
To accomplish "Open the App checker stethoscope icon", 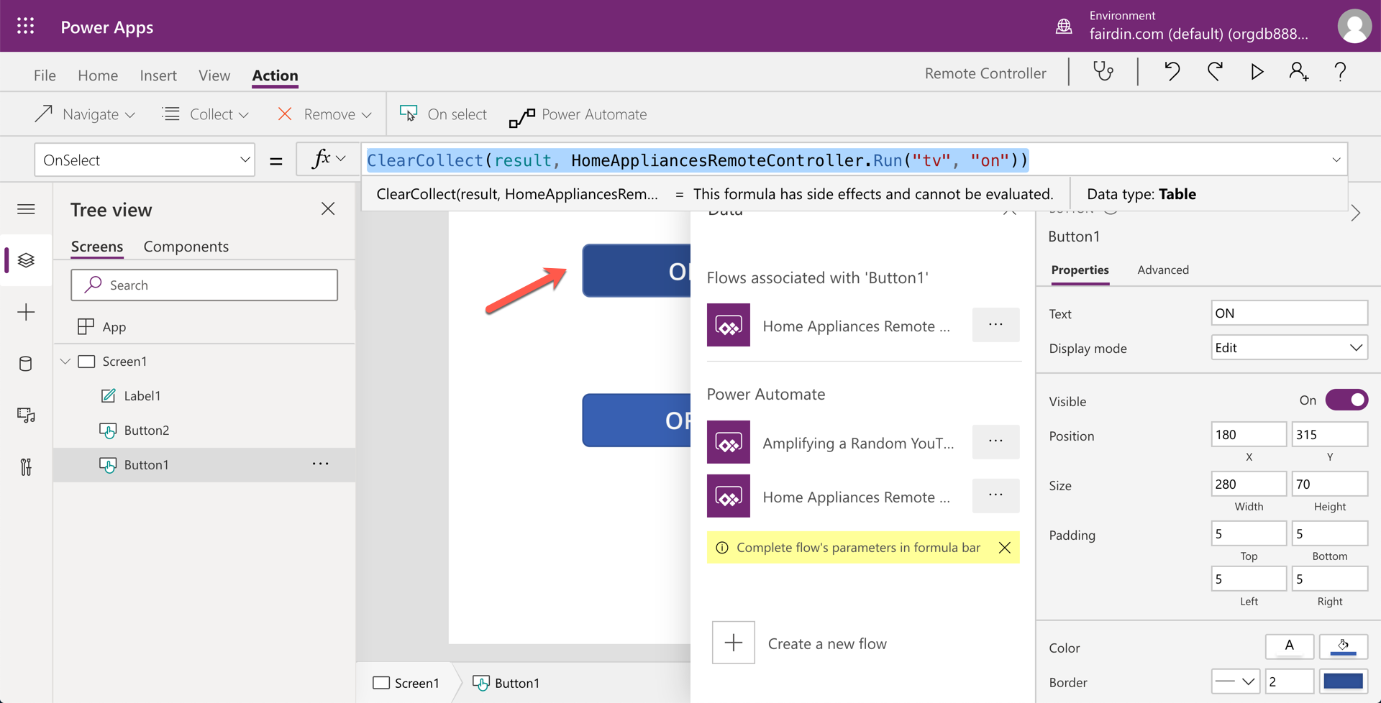I will tap(1103, 72).
